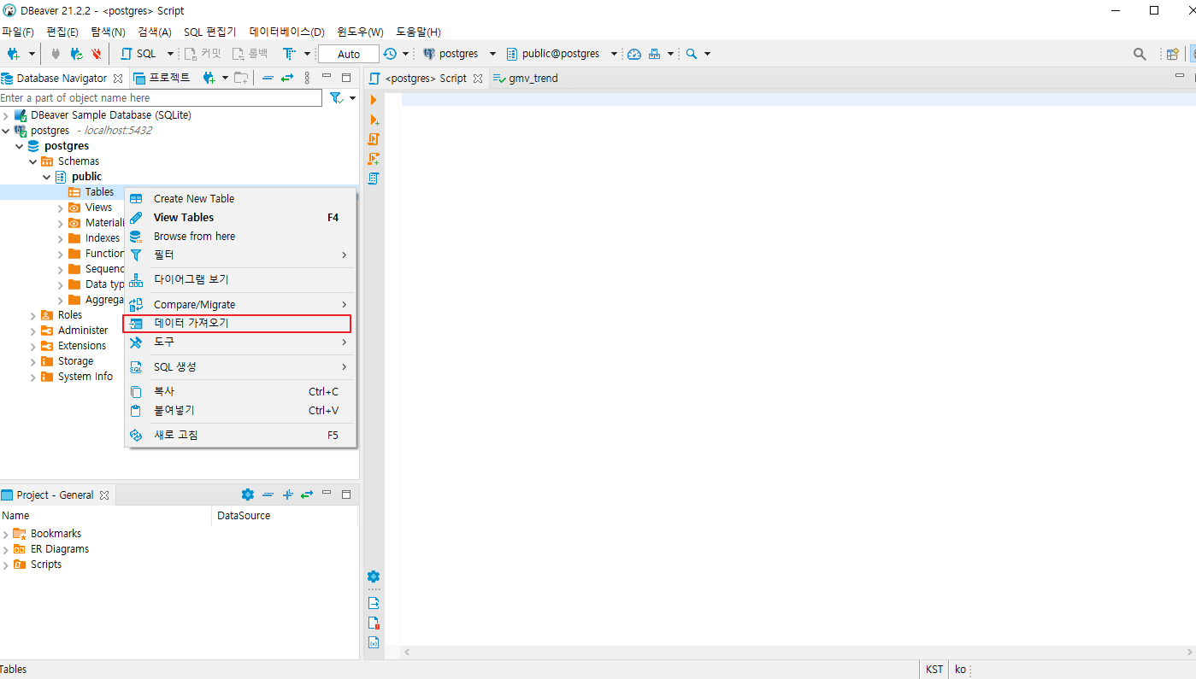Click the Reconnect icon in toolbar

(x=76, y=54)
